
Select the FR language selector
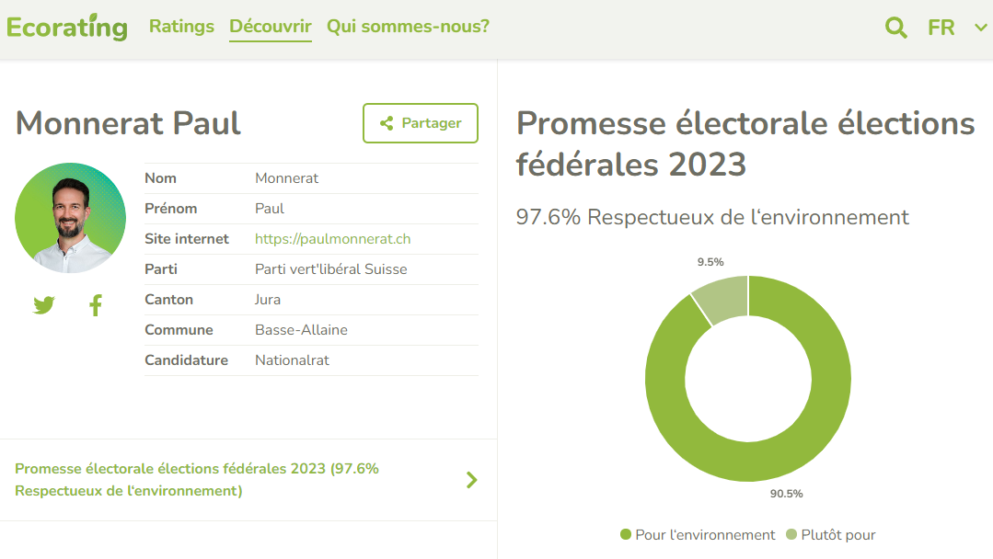941,28
